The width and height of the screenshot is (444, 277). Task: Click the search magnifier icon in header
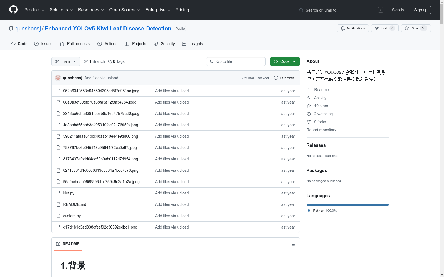[x=301, y=10]
